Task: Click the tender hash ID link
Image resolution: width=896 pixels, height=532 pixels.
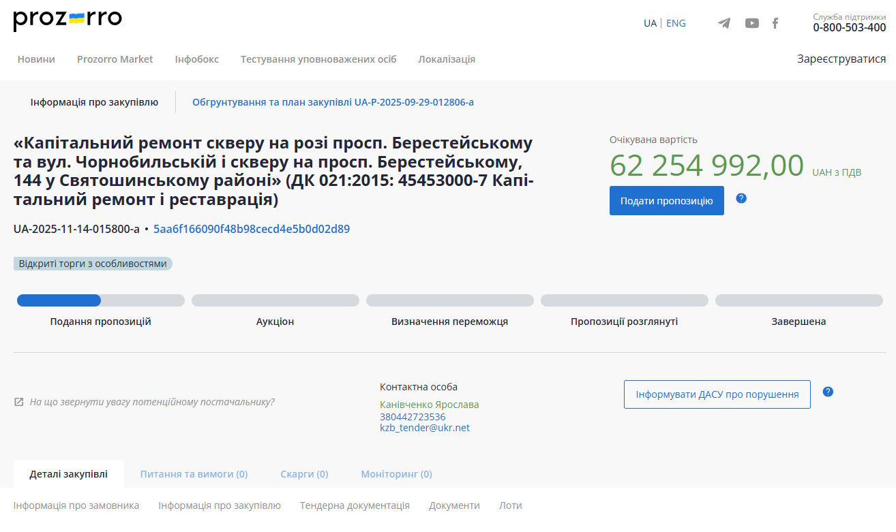Action: point(252,229)
